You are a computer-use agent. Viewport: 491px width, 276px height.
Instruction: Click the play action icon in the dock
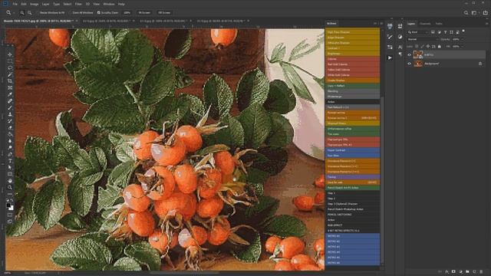tap(390, 58)
